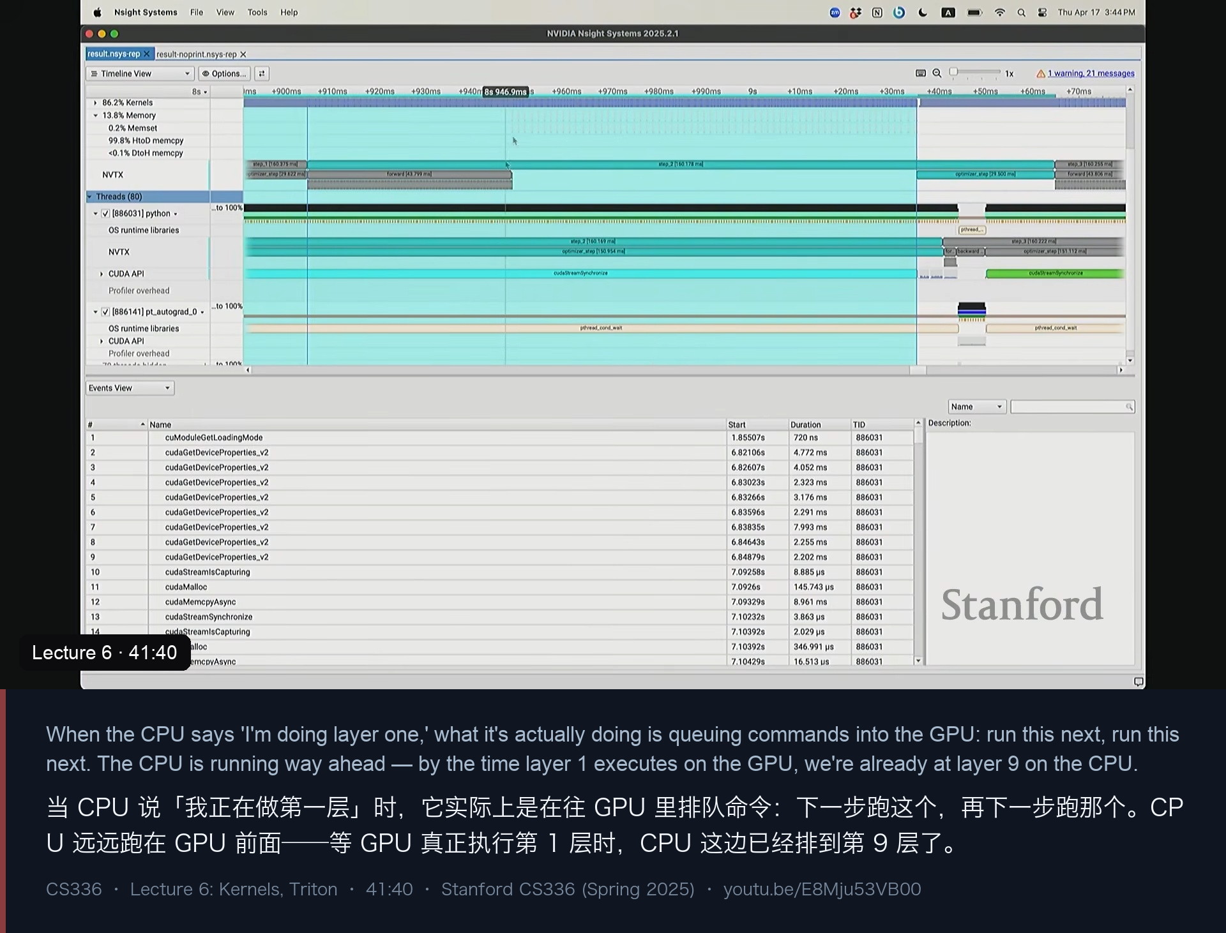Click the warning triangle icon

point(1041,73)
